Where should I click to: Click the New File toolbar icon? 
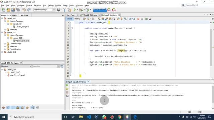4,10
